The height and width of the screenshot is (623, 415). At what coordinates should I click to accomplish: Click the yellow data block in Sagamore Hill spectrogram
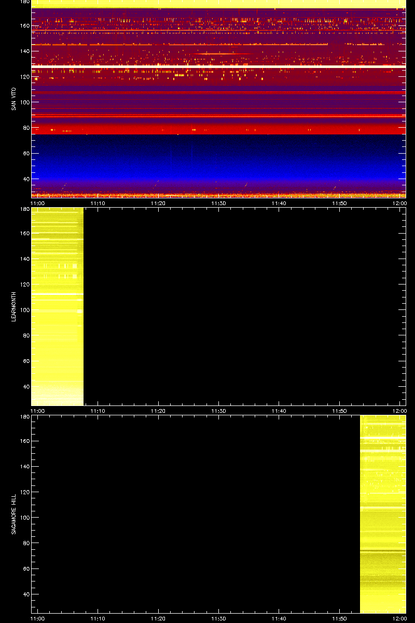(x=383, y=514)
